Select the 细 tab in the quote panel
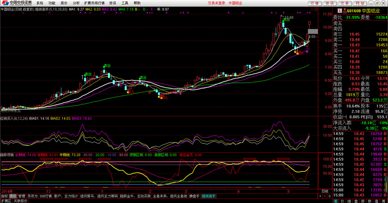The width and height of the screenshot is (388, 203). point(349,201)
